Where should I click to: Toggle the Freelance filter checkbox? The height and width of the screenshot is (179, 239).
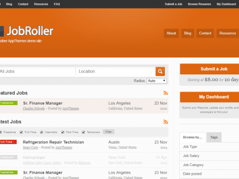tap(1, 132)
